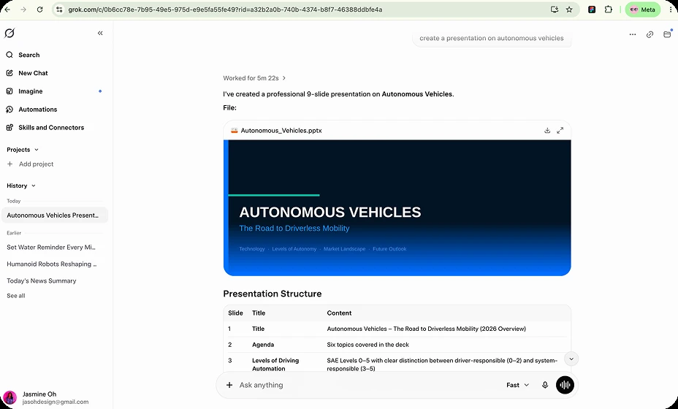Collapse the sidebar with double-chevron icon

point(100,33)
